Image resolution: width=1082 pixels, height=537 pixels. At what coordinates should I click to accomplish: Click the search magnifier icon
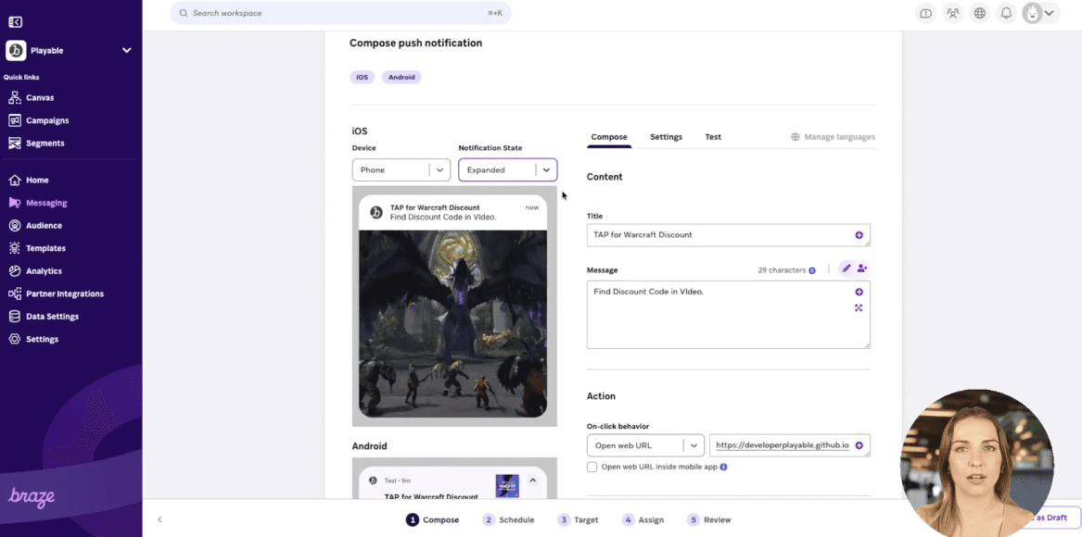[184, 13]
